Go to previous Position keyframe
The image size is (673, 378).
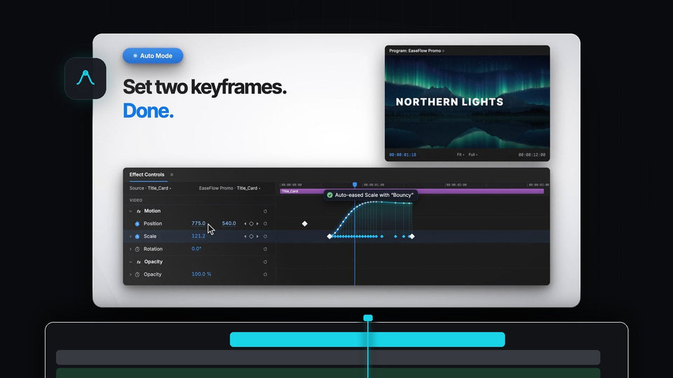(x=245, y=224)
